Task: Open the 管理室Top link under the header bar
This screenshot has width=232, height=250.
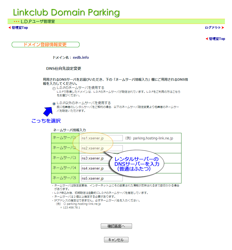Action: tap(20, 28)
